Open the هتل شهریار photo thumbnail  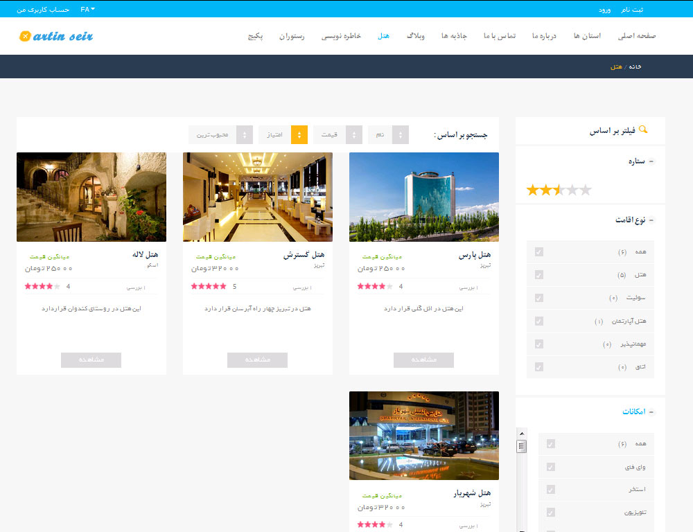424,436
